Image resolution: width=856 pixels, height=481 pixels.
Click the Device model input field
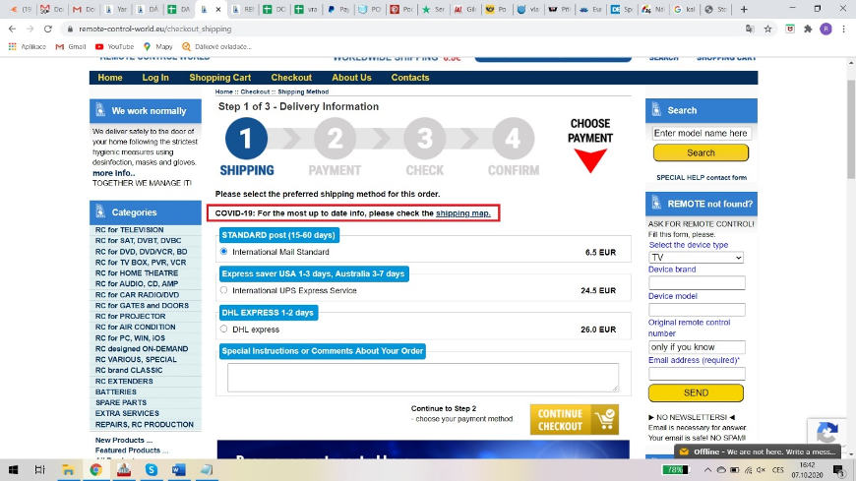tap(697, 310)
